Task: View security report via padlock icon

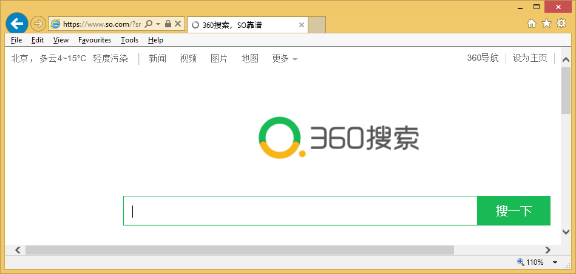Action: click(x=168, y=24)
